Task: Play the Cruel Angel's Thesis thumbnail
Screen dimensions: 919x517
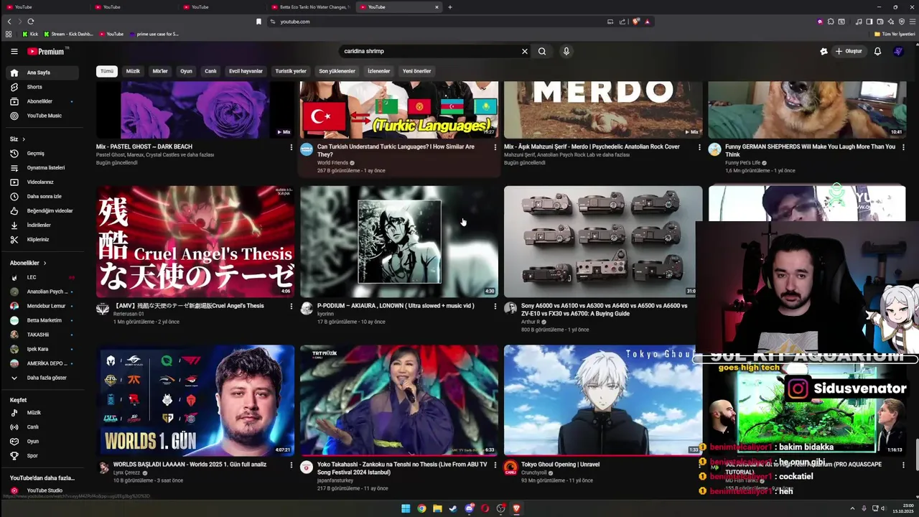Action: click(195, 241)
